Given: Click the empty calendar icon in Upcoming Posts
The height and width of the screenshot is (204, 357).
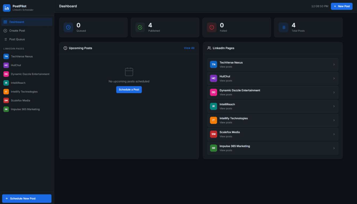Looking at the screenshot, I should [x=129, y=72].
